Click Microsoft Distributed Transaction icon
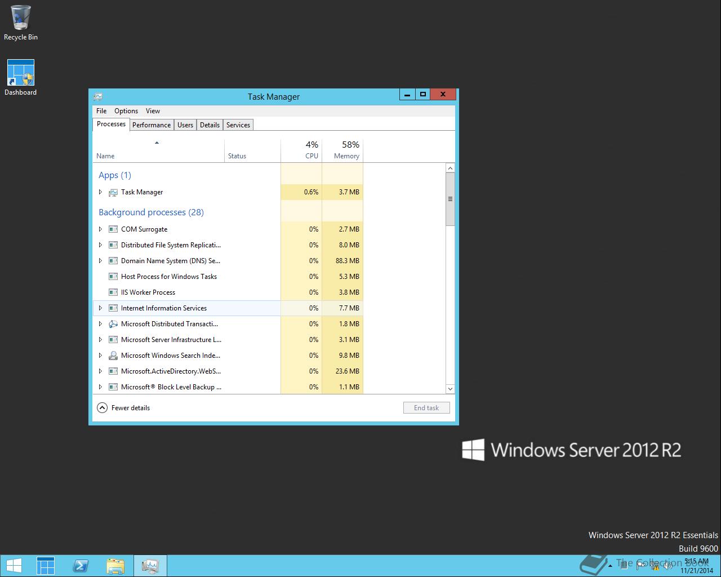Screen dimensions: 721x577 point(113,324)
